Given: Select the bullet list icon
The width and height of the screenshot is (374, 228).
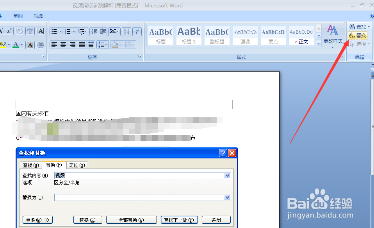Looking at the screenshot, I should [x=53, y=32].
